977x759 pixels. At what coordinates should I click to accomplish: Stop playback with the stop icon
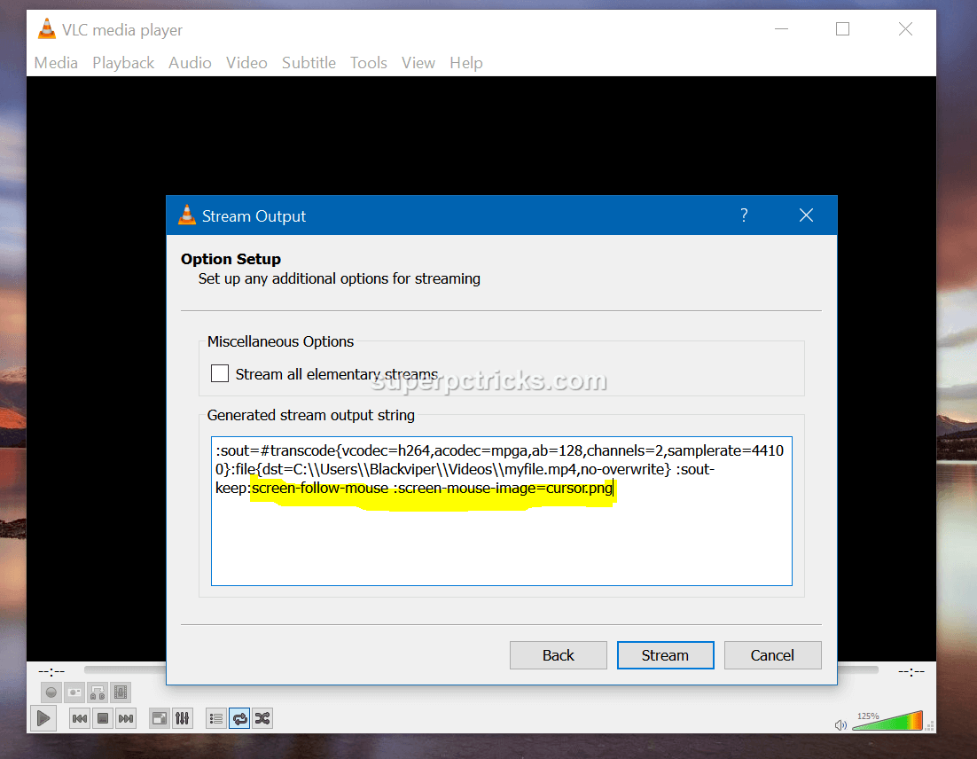pos(102,718)
